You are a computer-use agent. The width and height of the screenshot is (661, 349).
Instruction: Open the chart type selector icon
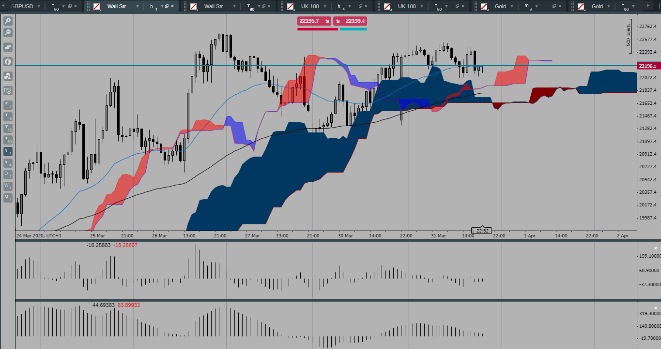coord(7,47)
